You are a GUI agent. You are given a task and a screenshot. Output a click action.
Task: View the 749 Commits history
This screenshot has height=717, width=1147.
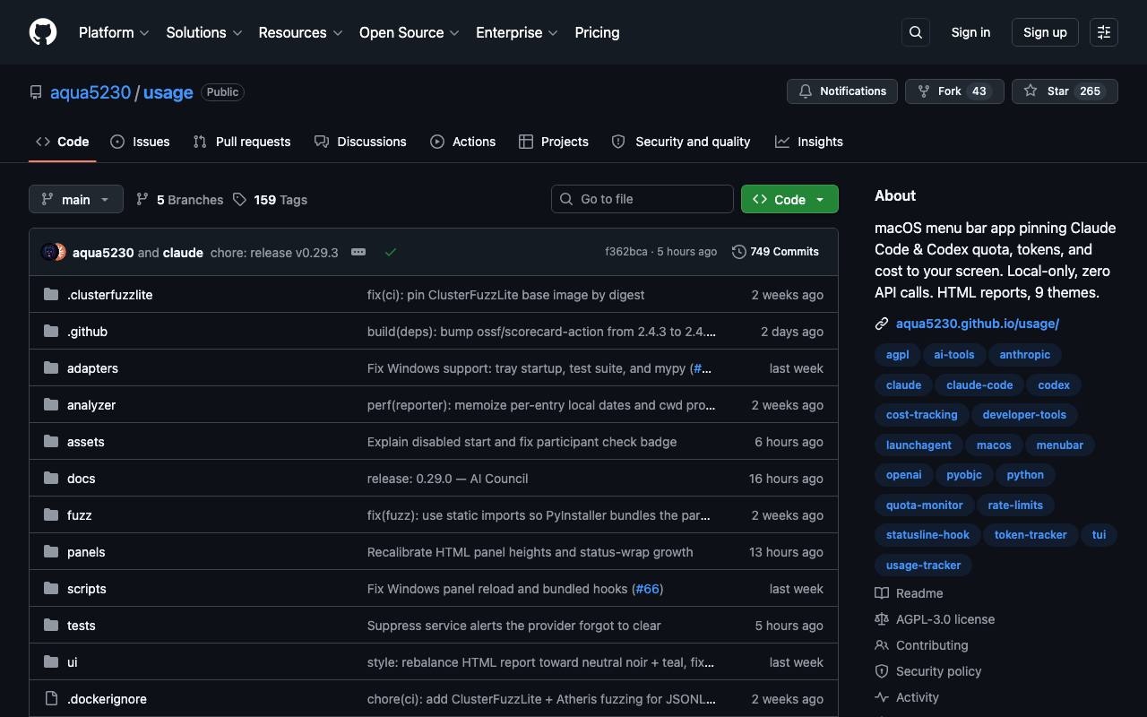pos(775,252)
